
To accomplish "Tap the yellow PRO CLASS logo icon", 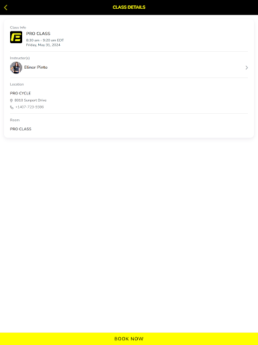I will tap(16, 37).
